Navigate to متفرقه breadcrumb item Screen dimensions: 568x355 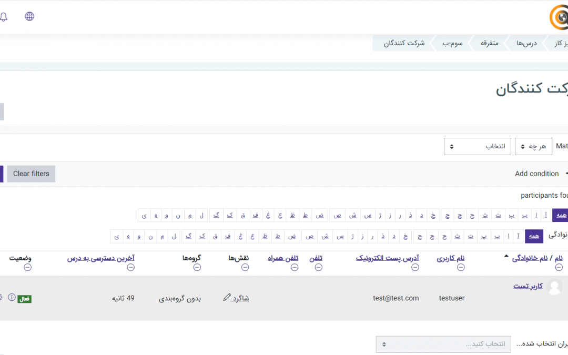[x=489, y=43]
